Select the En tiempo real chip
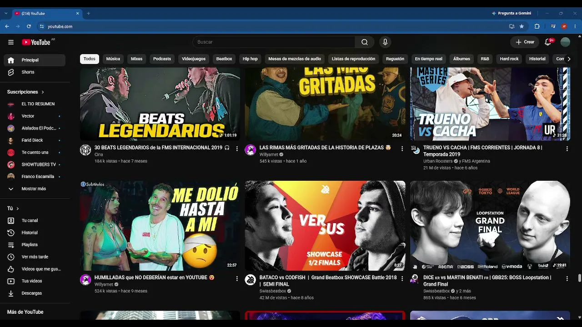Image resolution: width=582 pixels, height=327 pixels. [429, 59]
